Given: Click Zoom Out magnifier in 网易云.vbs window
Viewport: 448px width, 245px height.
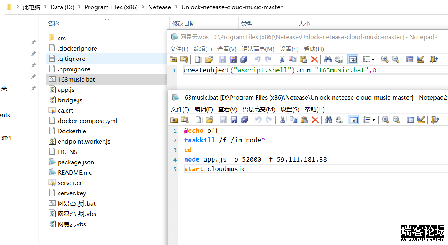Looking at the screenshot, I should click(396, 59).
